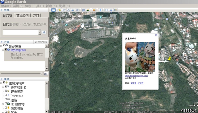This screenshot has width=198, height=113.
Task: Click the Record a Tour toolbar icon
Action: click(x=77, y=10)
